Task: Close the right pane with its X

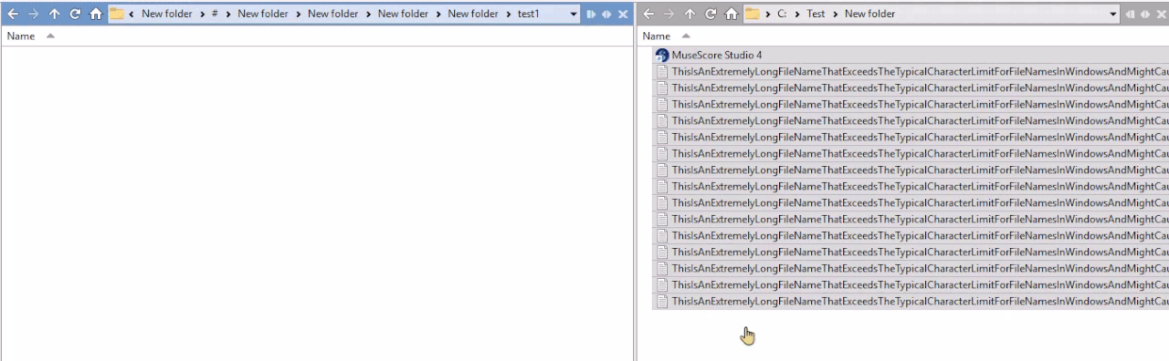Action: 1161,14
